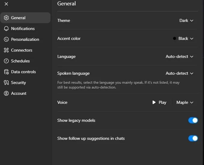Click the Account profile icon
This screenshot has width=204, height=165.
coord(6,93)
